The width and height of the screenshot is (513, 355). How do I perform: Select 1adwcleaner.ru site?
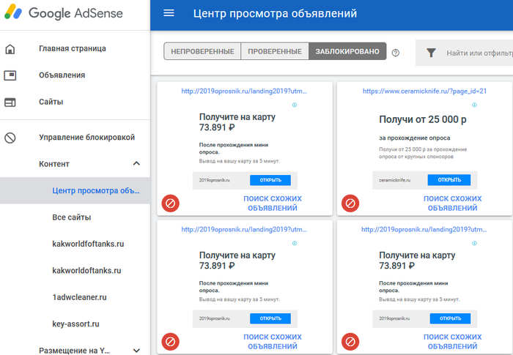click(79, 297)
